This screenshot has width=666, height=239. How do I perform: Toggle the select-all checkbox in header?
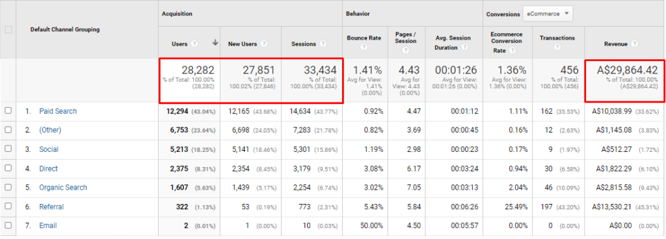[x=8, y=30]
